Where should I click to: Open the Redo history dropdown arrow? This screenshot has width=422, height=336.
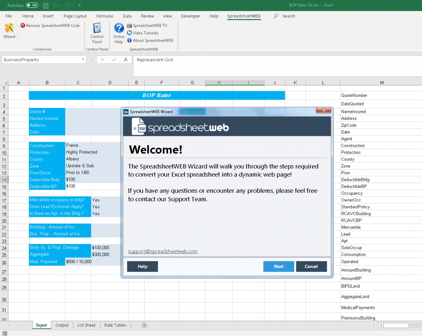click(x=73, y=5)
